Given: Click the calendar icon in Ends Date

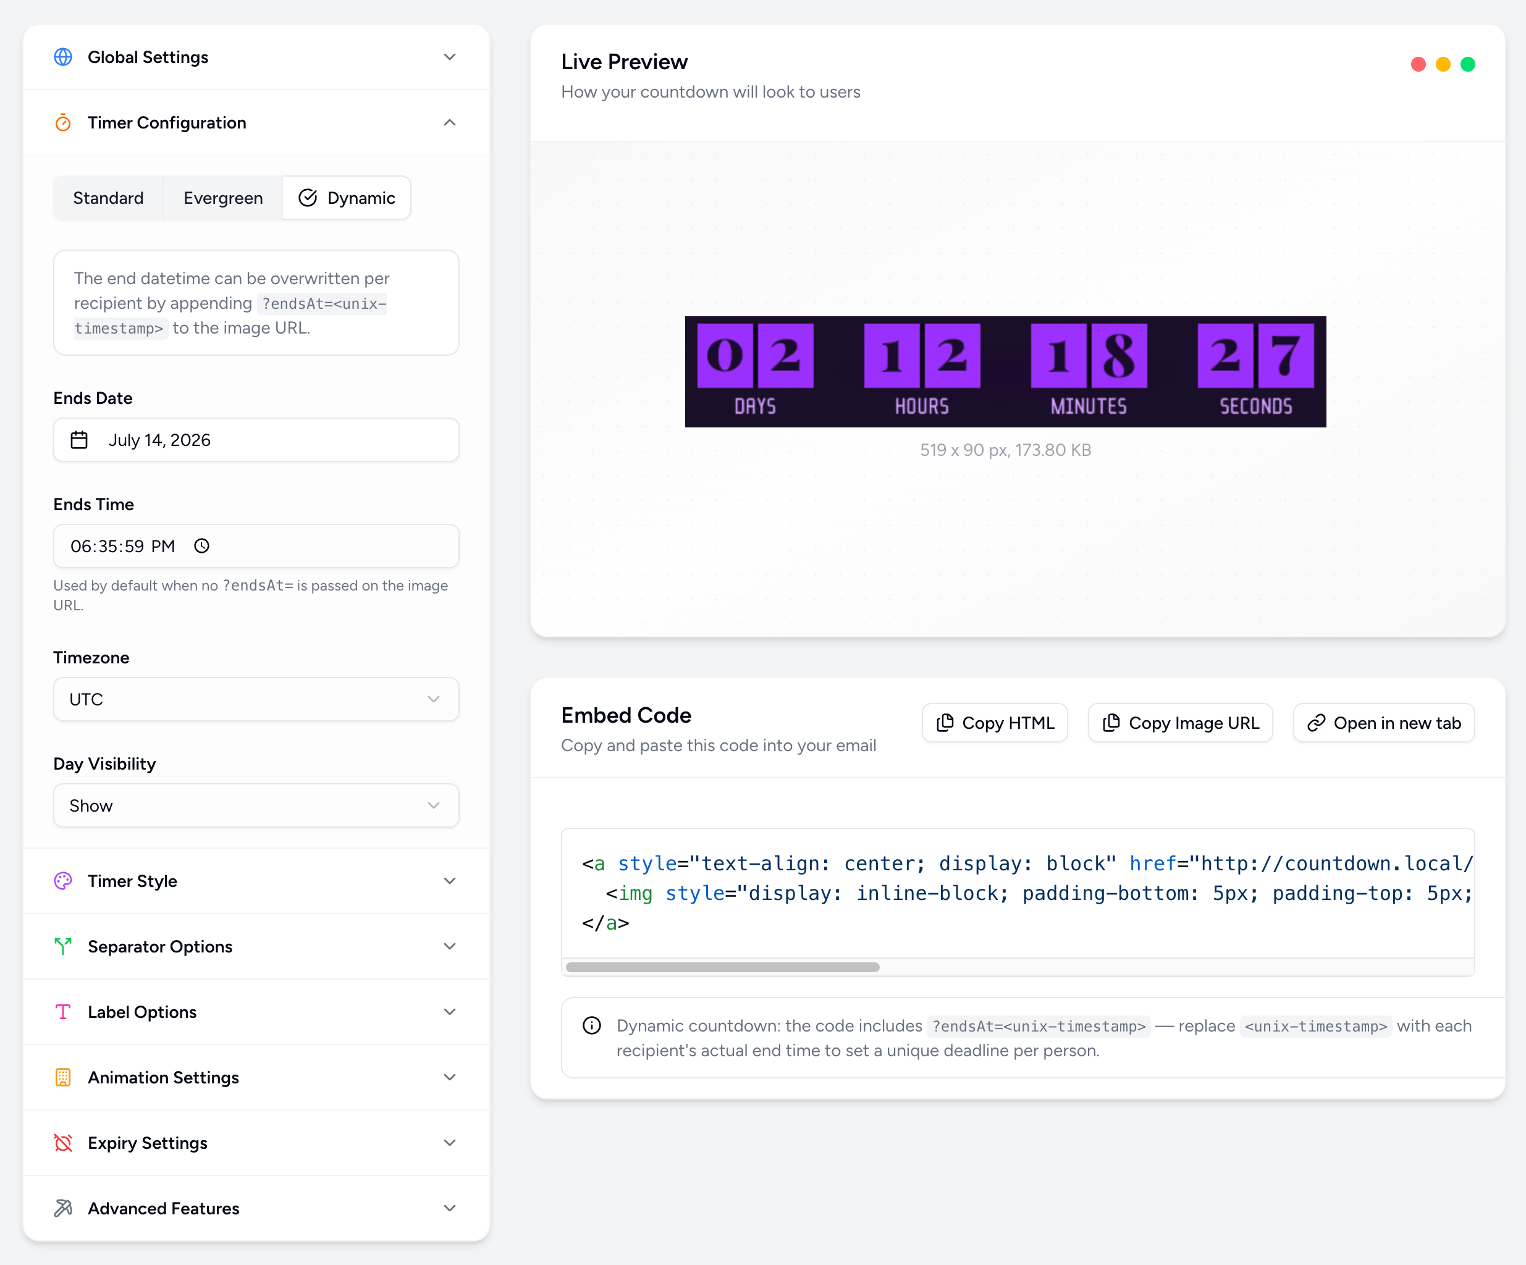Looking at the screenshot, I should (x=79, y=440).
